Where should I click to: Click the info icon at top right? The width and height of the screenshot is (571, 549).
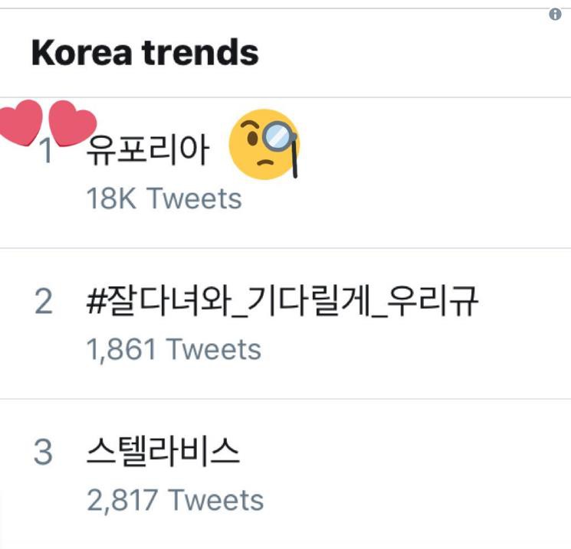[x=555, y=15]
